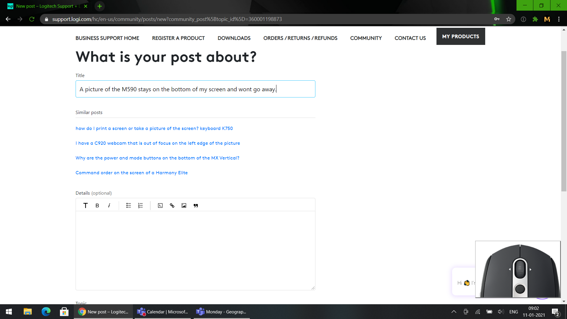Screen dimensions: 567x319
Task: Click the My Products button
Action: point(461,36)
